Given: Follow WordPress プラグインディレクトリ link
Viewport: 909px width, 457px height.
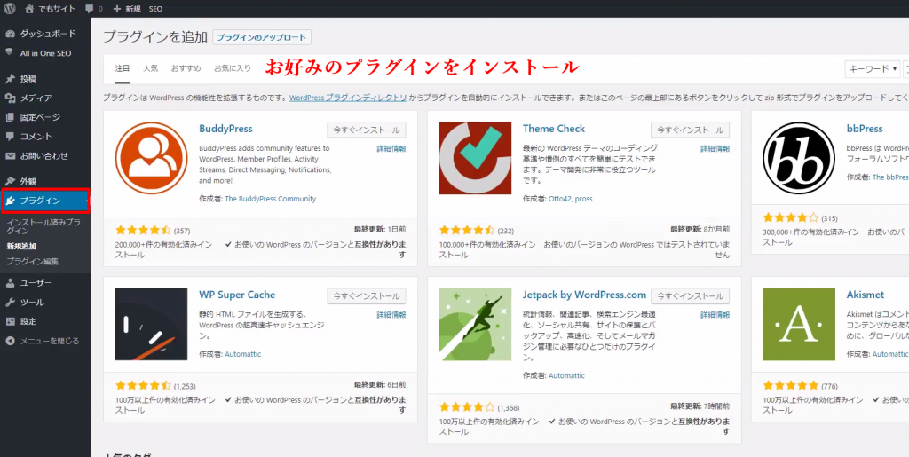Looking at the screenshot, I should pos(348,98).
